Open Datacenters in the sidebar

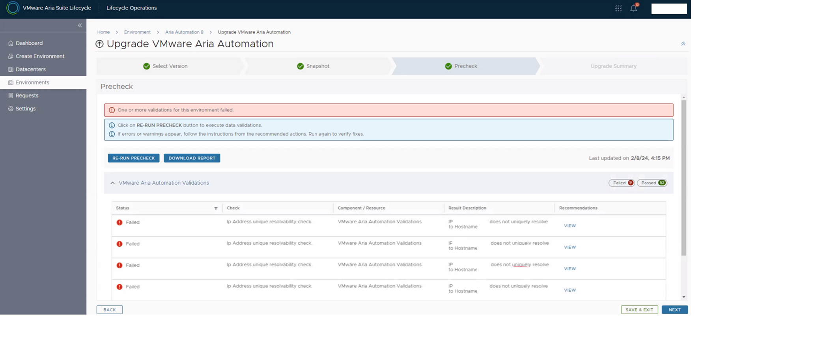coord(30,69)
